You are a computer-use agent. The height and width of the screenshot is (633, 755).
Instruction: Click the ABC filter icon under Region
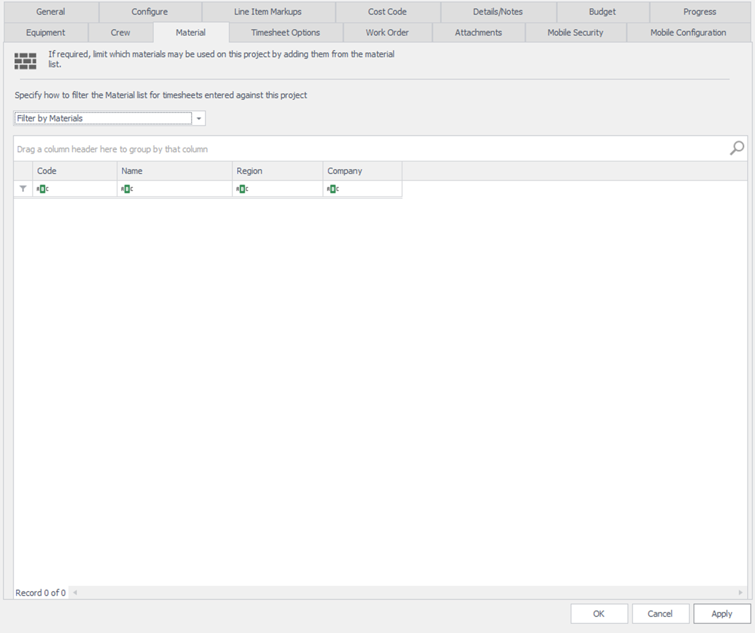pos(242,189)
